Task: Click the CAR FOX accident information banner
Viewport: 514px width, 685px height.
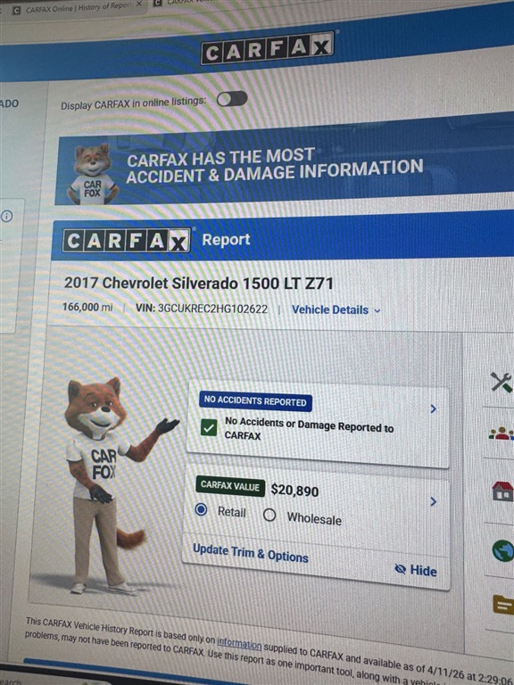Action: pyautogui.click(x=284, y=169)
